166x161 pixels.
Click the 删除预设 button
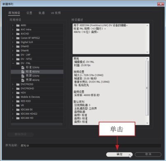[21, 134]
